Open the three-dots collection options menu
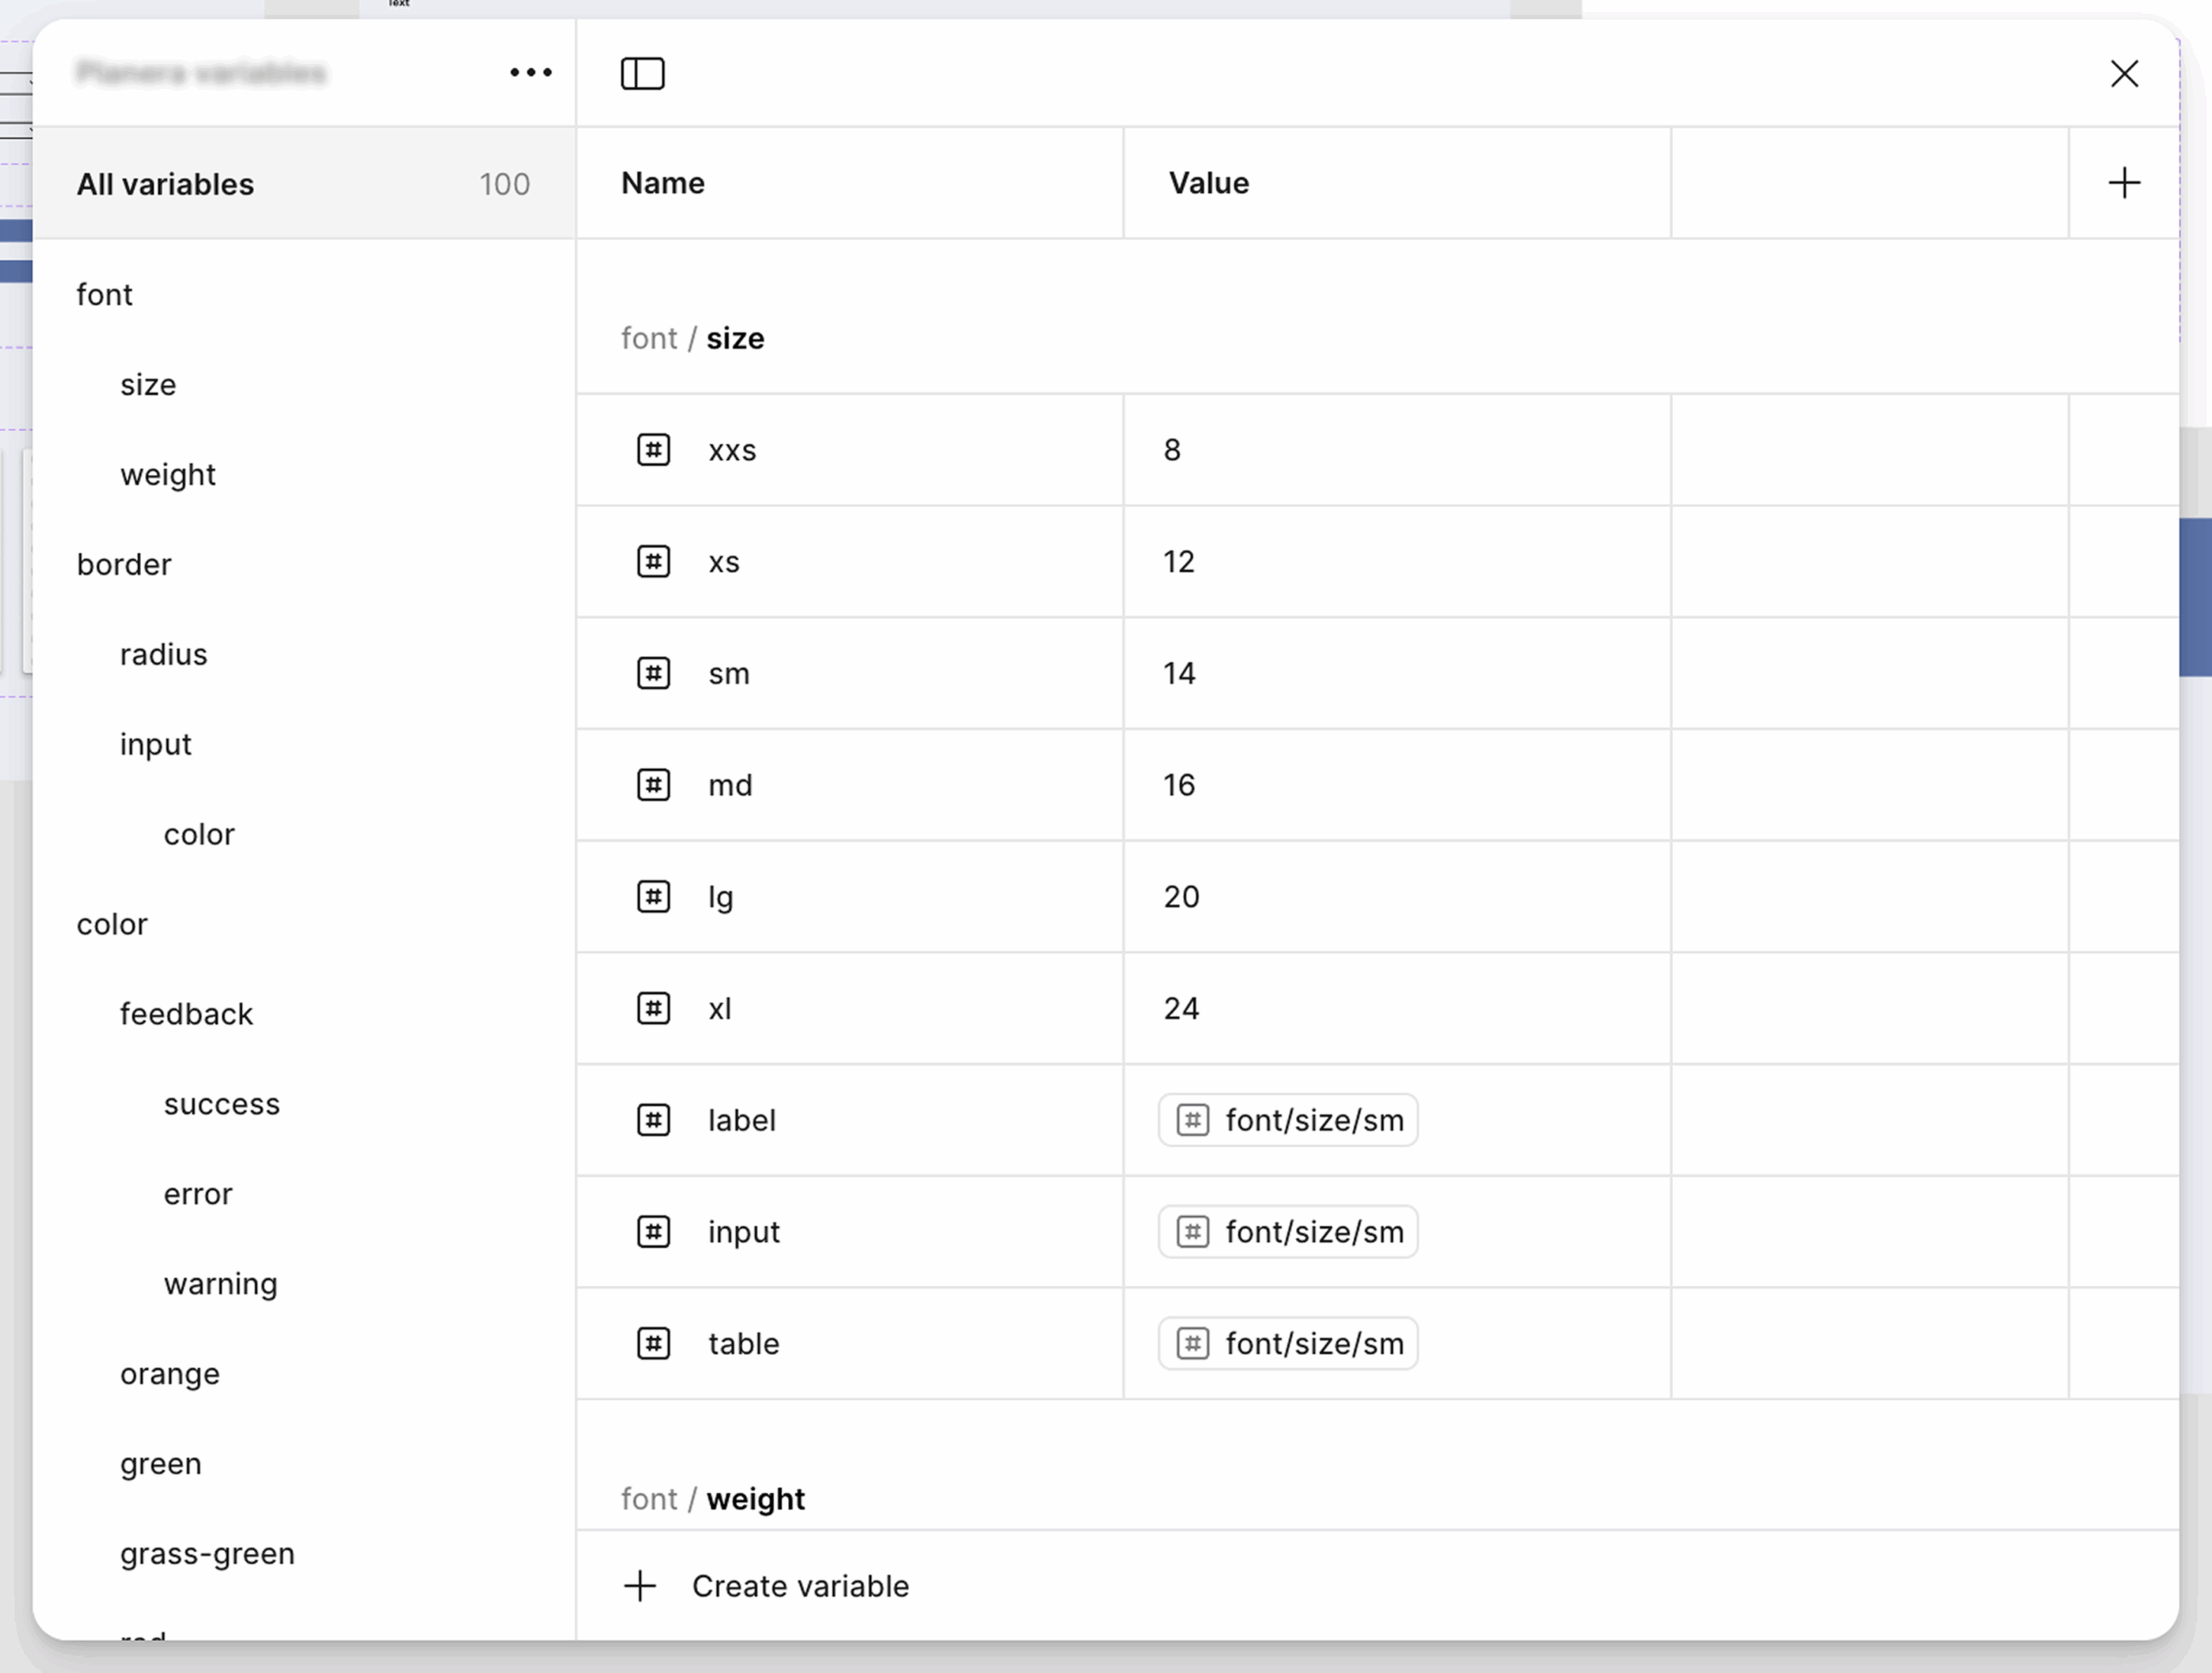The image size is (2212, 1673). pos(530,72)
